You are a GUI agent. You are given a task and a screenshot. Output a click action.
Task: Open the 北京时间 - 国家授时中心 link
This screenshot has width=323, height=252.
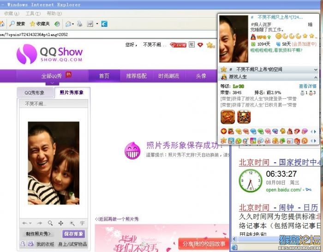(280, 162)
